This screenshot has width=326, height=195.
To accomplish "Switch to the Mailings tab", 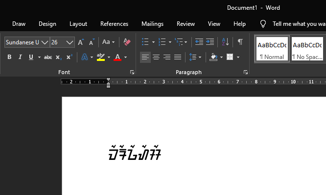I will pos(152,24).
